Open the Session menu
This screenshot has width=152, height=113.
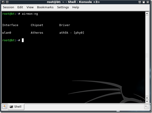(9, 7)
